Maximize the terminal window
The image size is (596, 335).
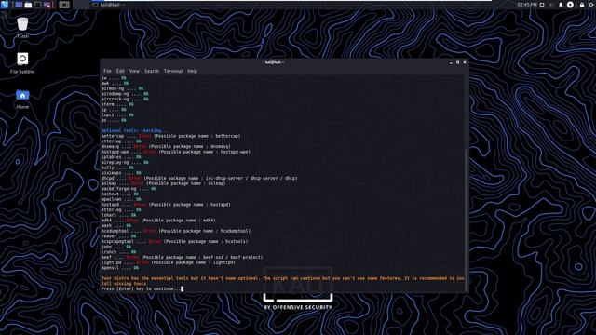click(457, 62)
